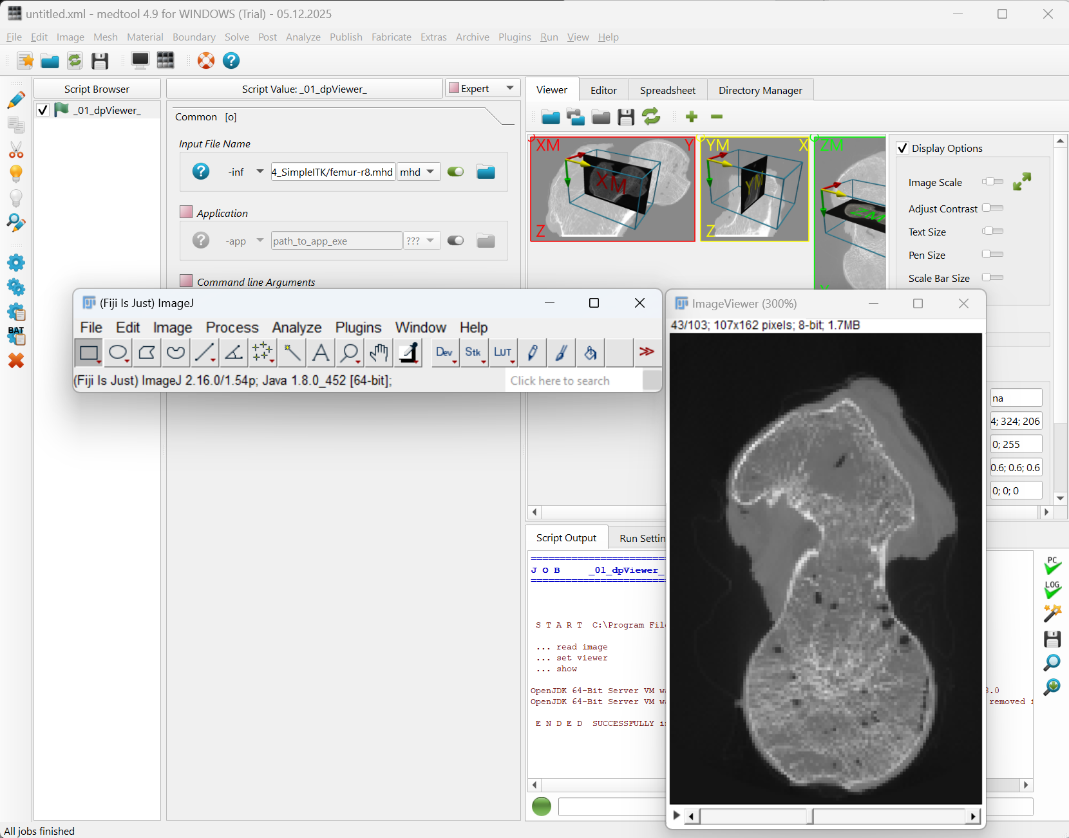Screen dimensions: 1069x838
Task: Toggle the -inf input file switch
Action: pos(455,172)
